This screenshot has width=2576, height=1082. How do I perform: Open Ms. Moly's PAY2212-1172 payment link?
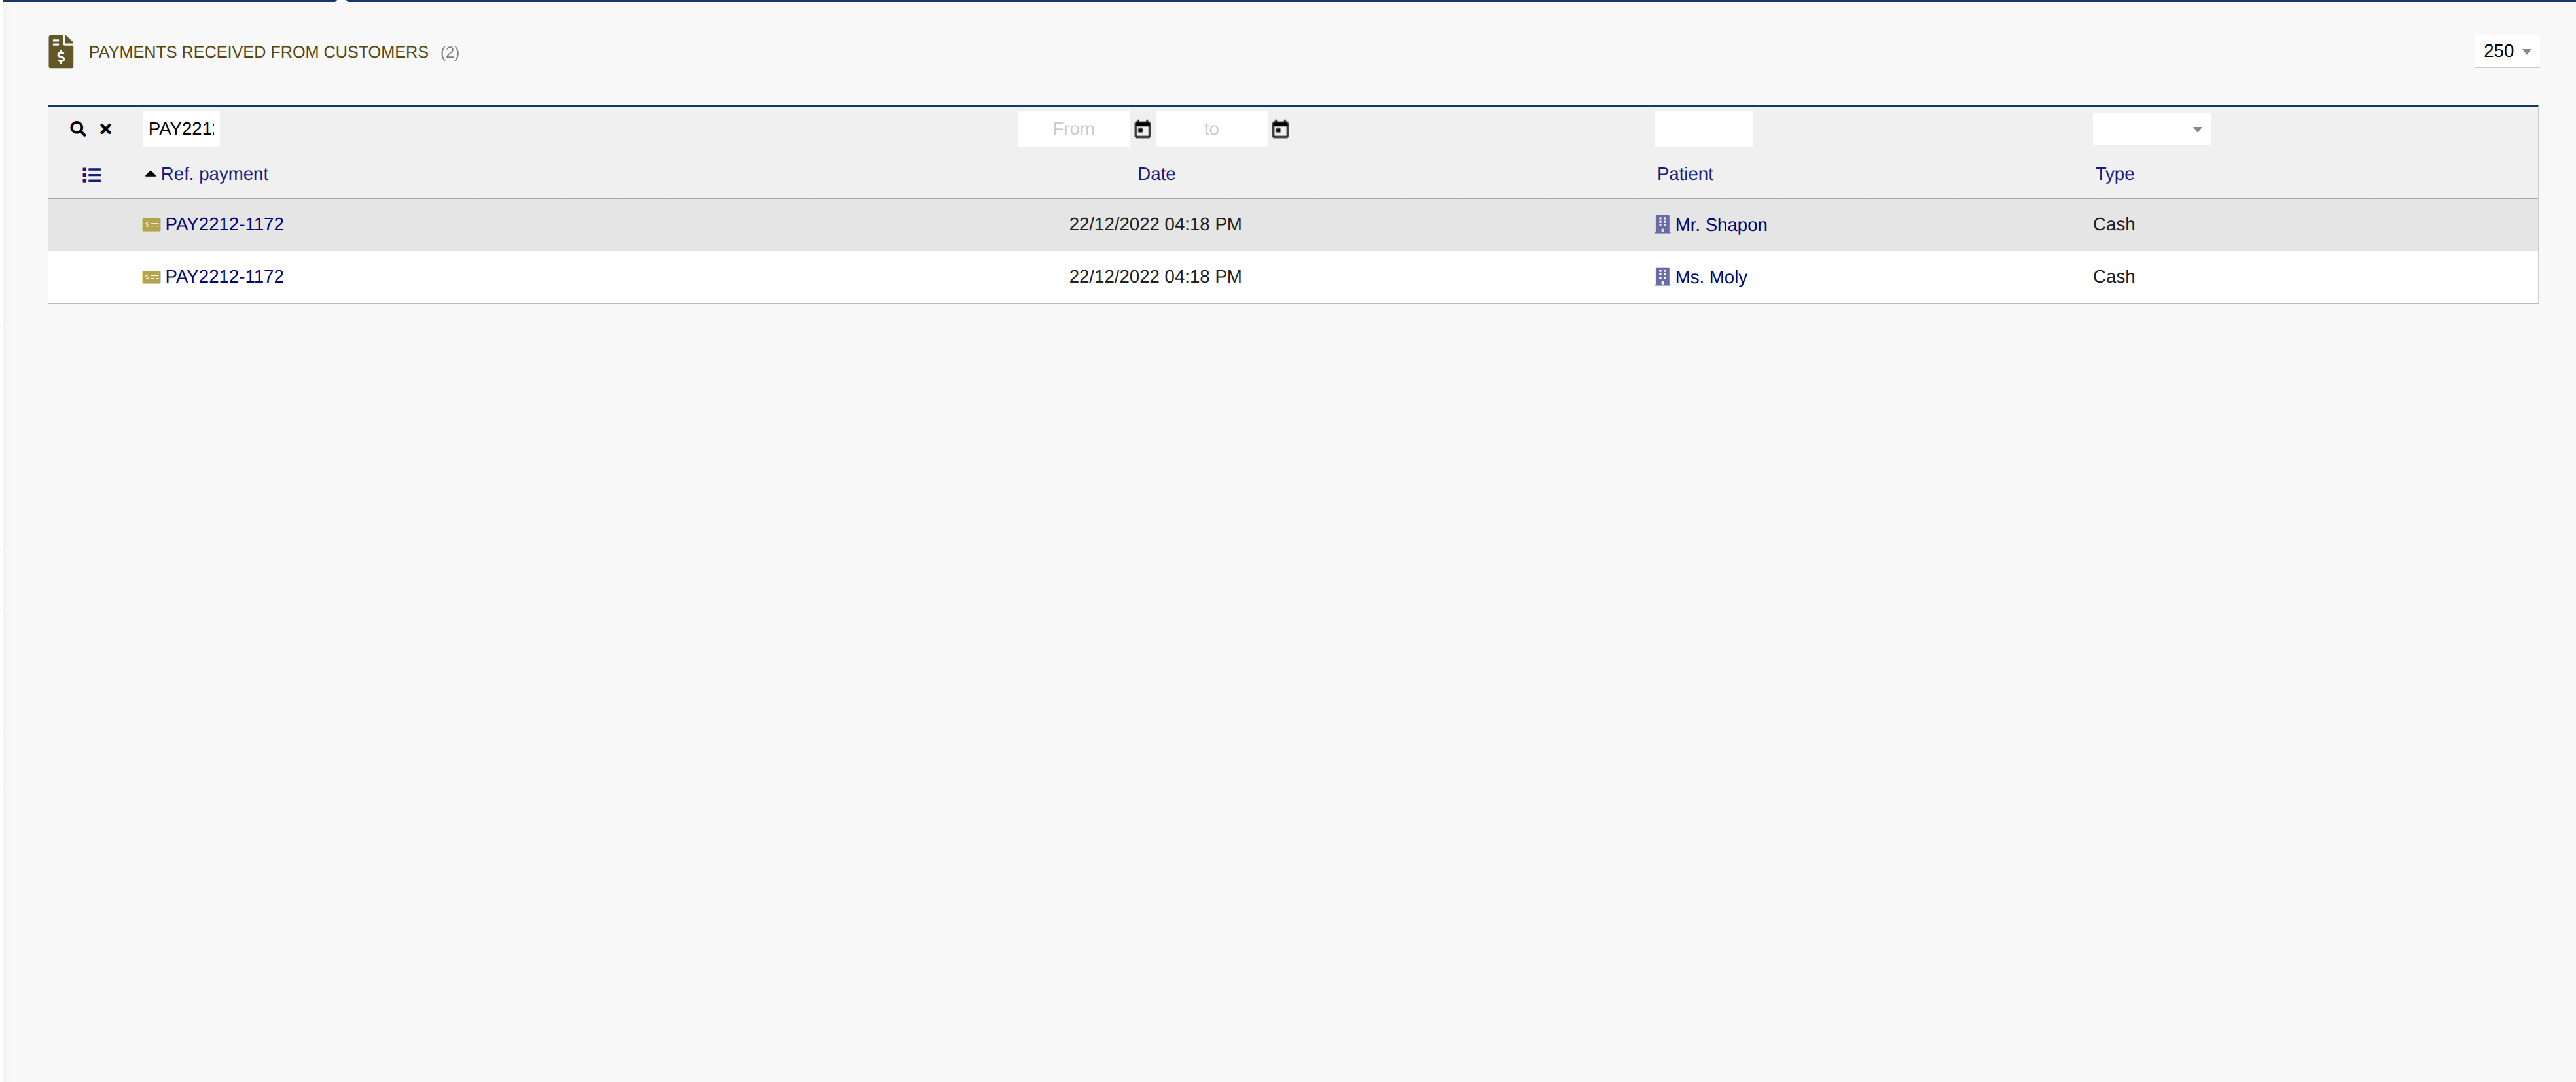pyautogui.click(x=224, y=277)
